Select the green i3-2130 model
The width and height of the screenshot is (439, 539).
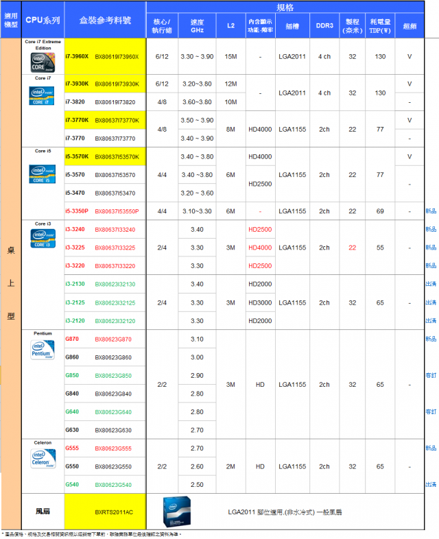pyautogui.click(x=75, y=284)
